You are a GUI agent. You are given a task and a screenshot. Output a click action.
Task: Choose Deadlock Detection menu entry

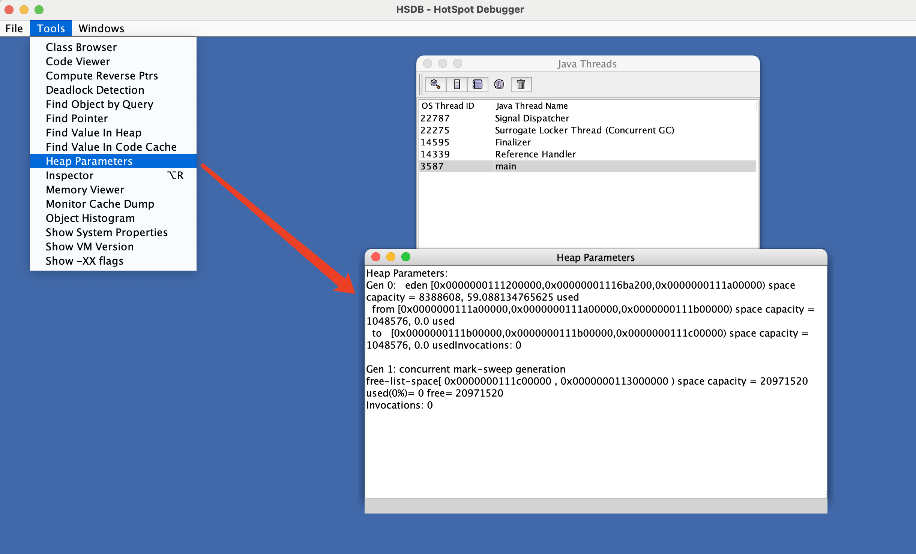tap(95, 90)
